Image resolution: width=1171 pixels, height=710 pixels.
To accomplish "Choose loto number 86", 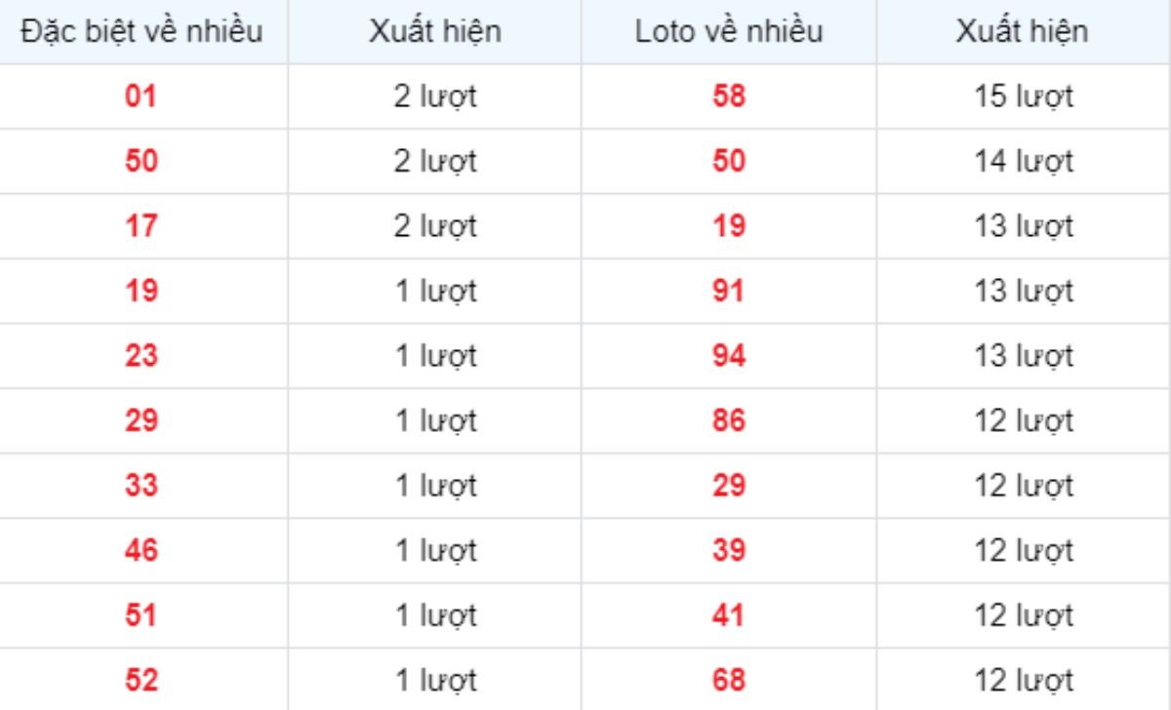I will tap(729, 421).
